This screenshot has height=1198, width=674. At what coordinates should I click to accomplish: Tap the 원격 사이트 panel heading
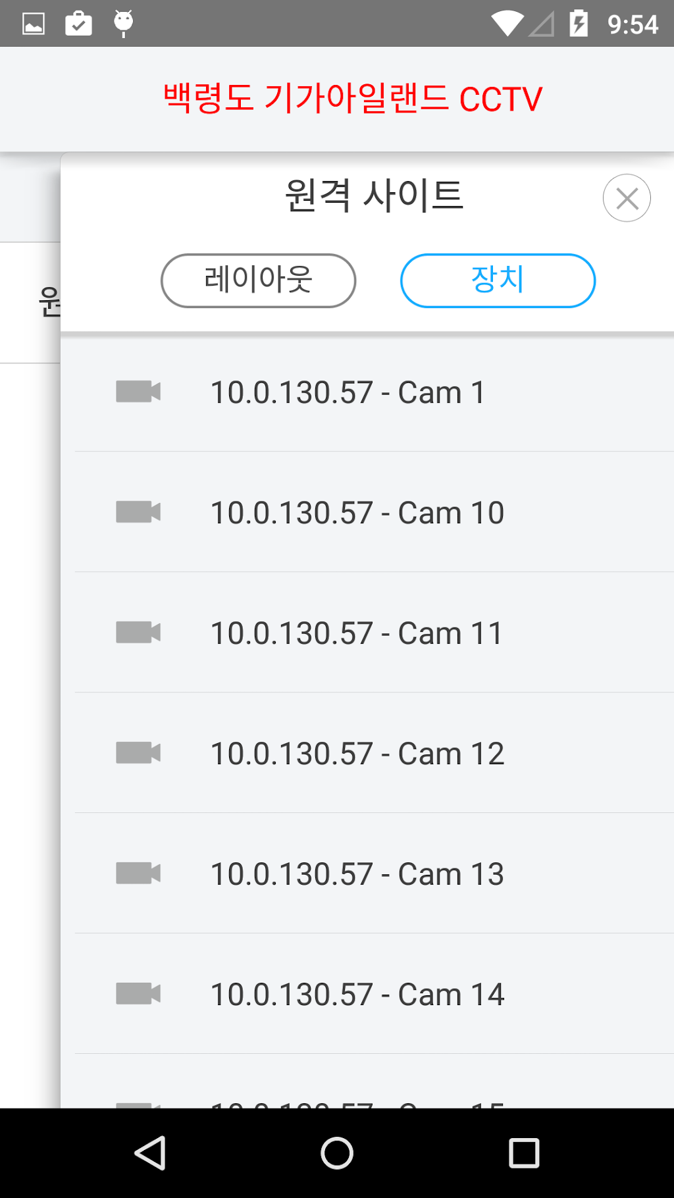[x=374, y=196]
